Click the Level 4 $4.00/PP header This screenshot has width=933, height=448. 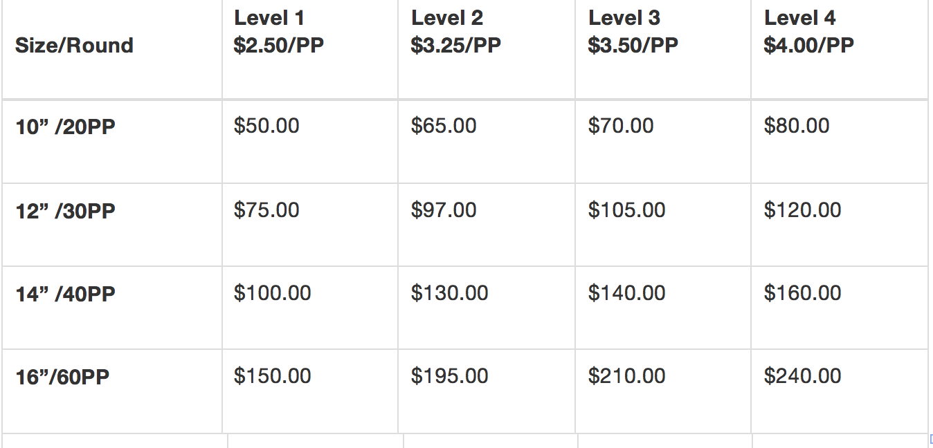(808, 32)
